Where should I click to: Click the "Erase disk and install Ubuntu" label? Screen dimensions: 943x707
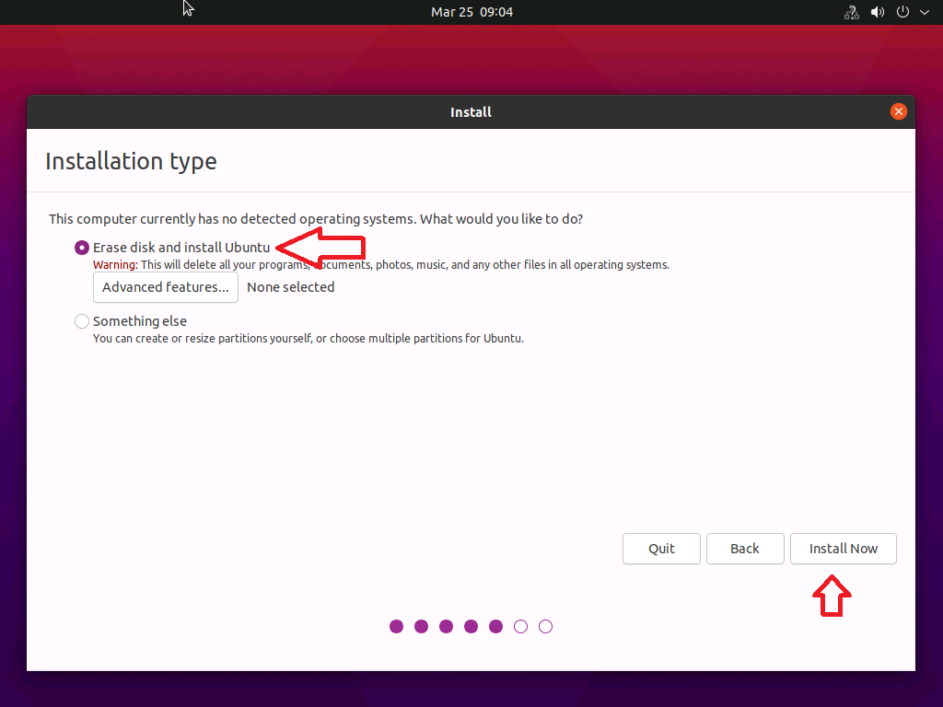(x=181, y=248)
